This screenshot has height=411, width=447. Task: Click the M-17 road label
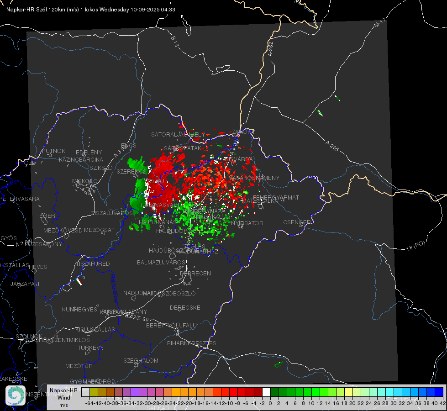pos(379,23)
